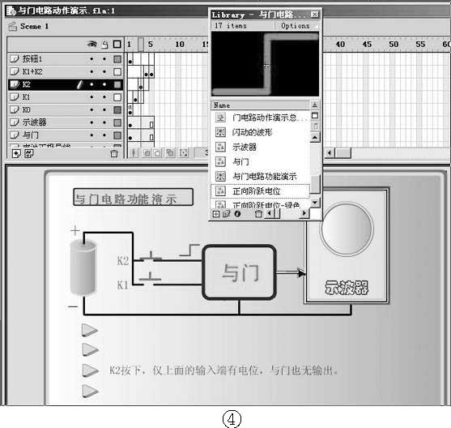Toggle visibility dot of K1+K2 layer

coord(91,71)
